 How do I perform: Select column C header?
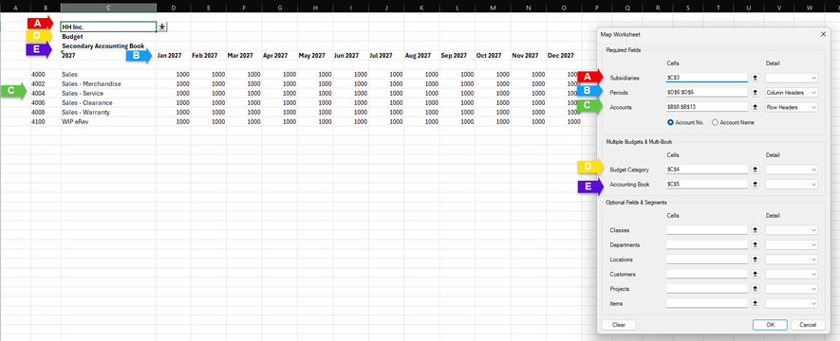pos(109,8)
